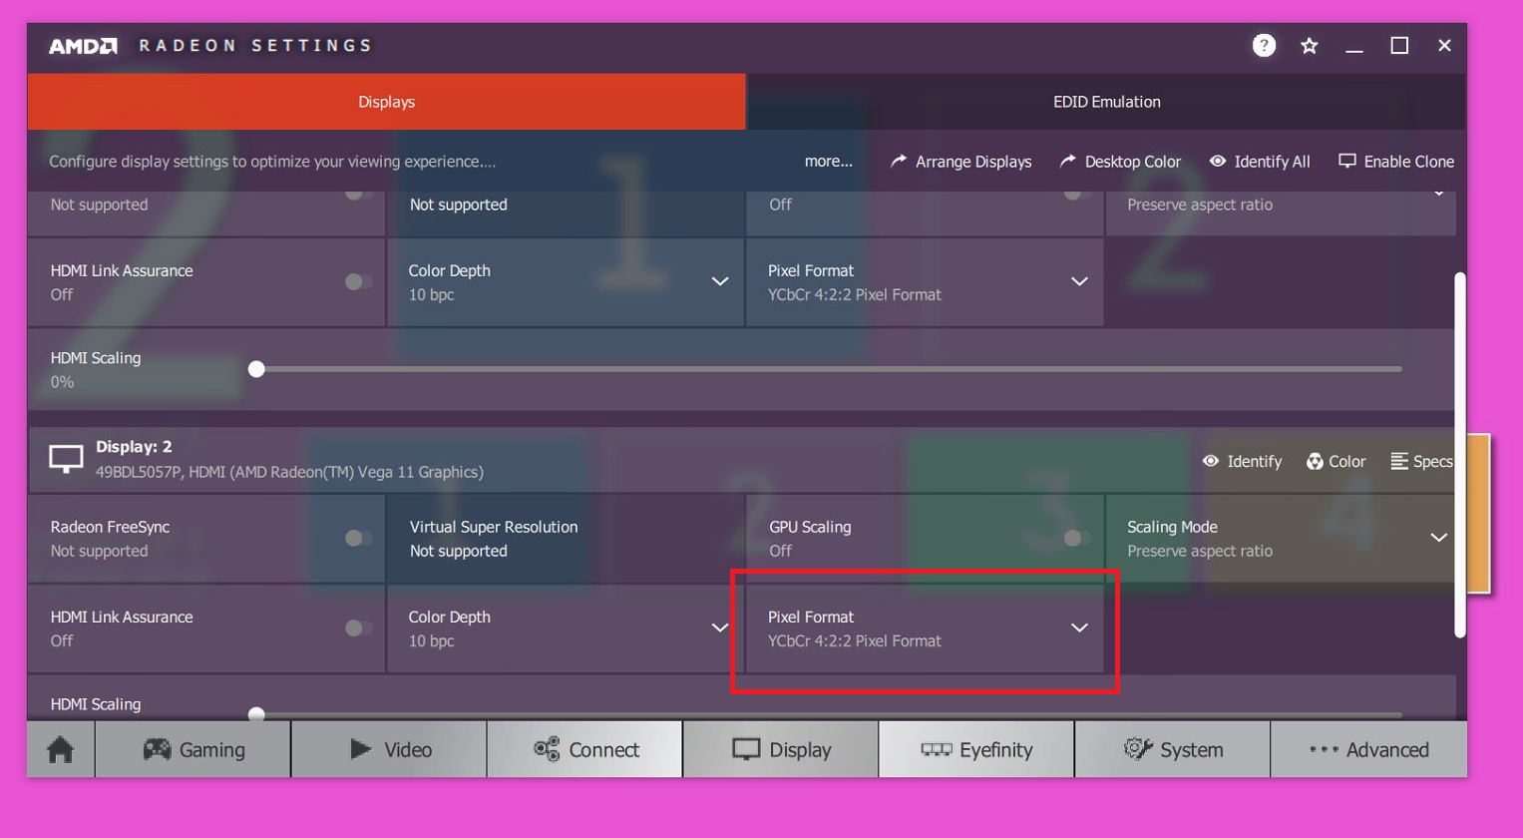Expand Scaling Mode dropdown for Display 2

coord(1438,538)
